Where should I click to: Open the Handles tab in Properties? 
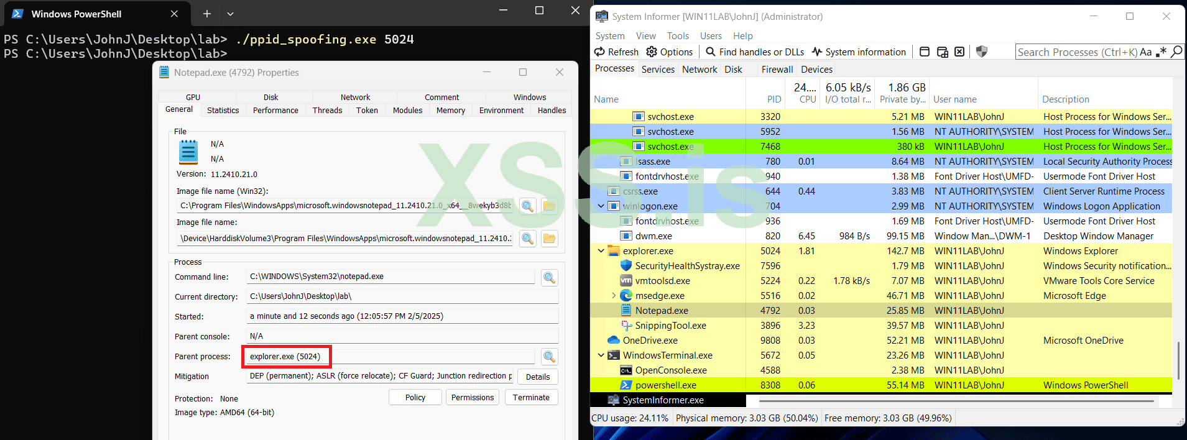(552, 110)
